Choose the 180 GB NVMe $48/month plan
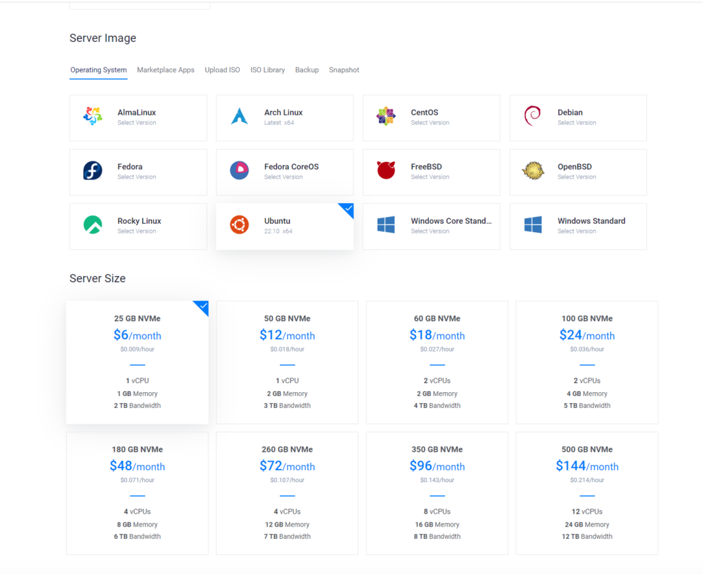The height and width of the screenshot is (574, 703). (x=137, y=493)
